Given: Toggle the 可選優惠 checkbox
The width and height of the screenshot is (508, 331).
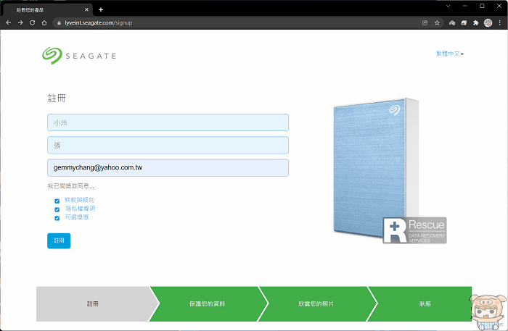Looking at the screenshot, I should [x=57, y=218].
